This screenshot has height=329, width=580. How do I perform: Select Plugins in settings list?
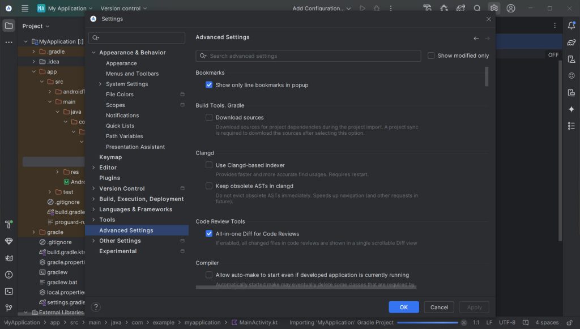[109, 178]
